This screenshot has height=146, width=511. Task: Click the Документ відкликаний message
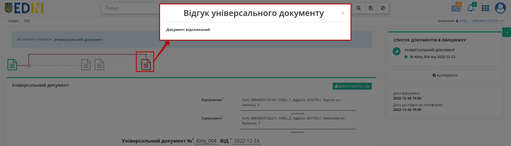188,30
